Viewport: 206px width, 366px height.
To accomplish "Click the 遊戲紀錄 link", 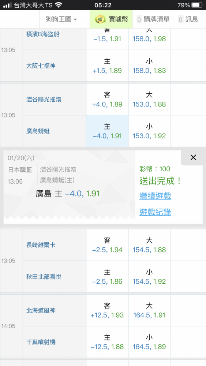I will [x=155, y=212].
